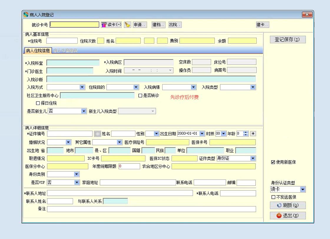Viewport: 330px width, 239px height.
Task: Switch to the 病人生育信息 tab
Action: [x=65, y=51]
